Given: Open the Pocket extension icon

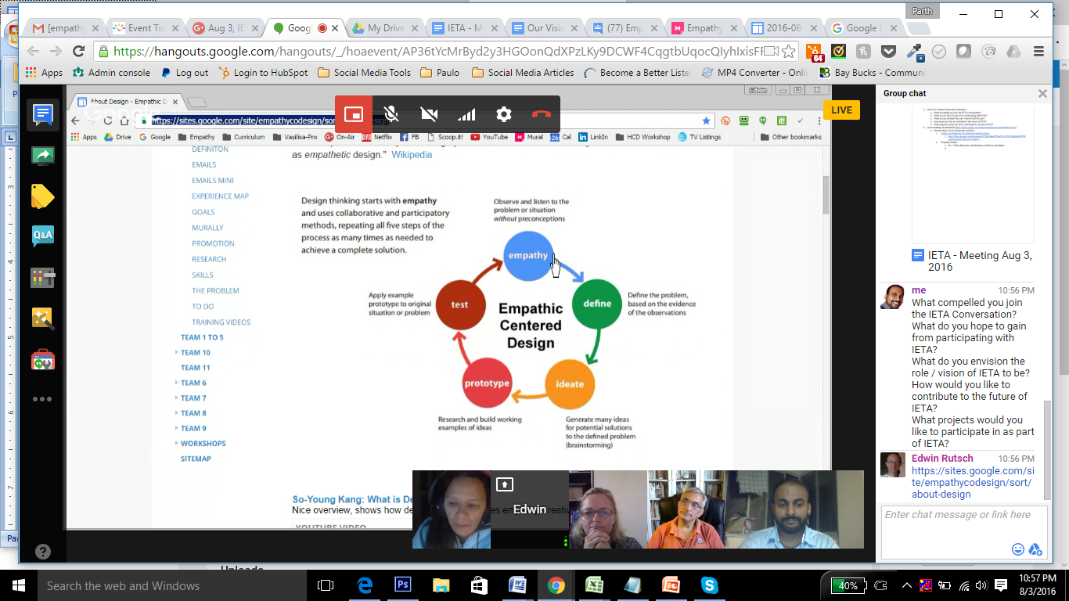Looking at the screenshot, I should [x=888, y=52].
